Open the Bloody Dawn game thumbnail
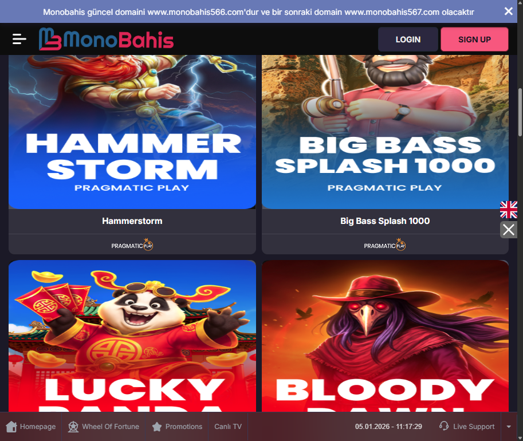 [x=386, y=336]
